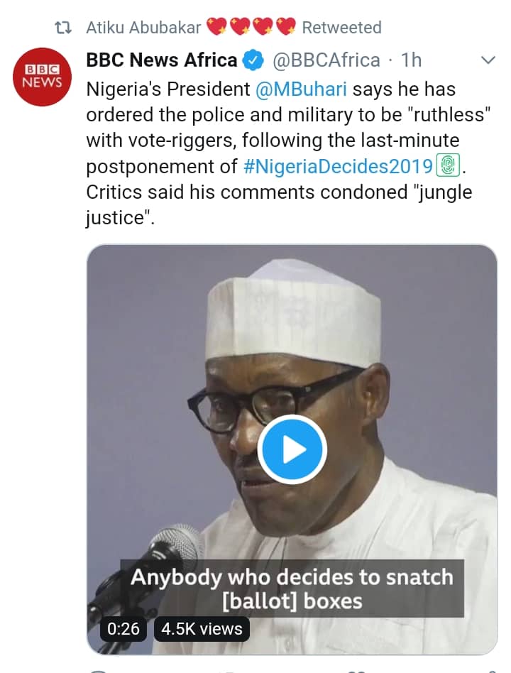Click the @BBCAfrica handle
Image resolution: width=511 pixels, height=673 pixels.
click(x=326, y=61)
